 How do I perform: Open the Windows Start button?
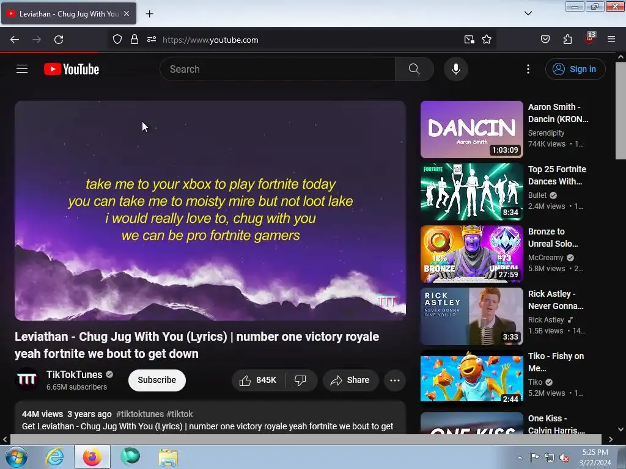point(17,457)
